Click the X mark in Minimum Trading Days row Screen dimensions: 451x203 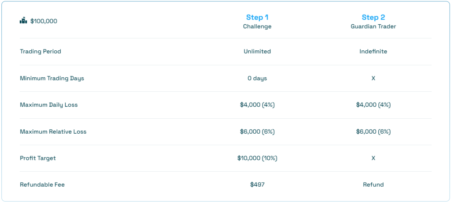[x=373, y=78]
